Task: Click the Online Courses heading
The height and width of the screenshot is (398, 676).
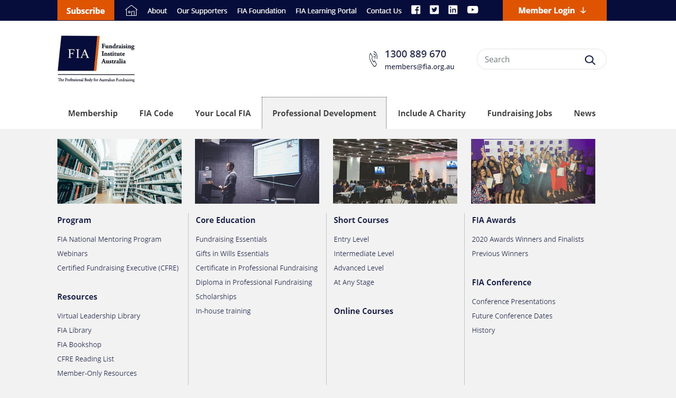Action: coord(364,311)
